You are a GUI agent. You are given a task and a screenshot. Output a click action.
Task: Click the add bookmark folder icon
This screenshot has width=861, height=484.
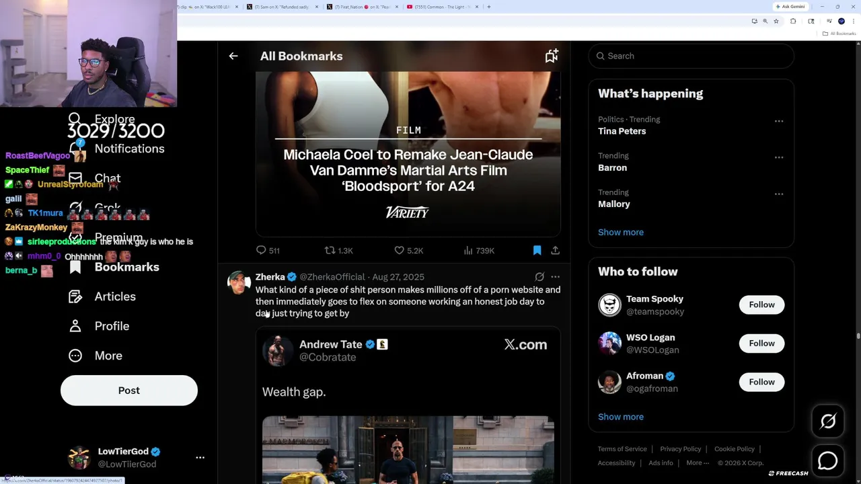point(552,56)
